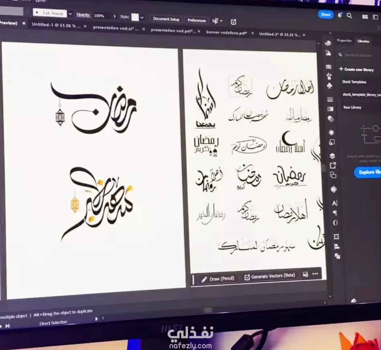Open Preferences button

[197, 21]
